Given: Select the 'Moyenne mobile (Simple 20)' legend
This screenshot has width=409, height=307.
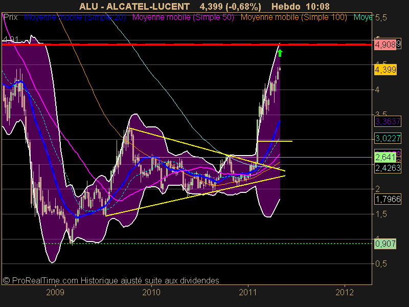Looking at the screenshot, I should pos(75,17).
